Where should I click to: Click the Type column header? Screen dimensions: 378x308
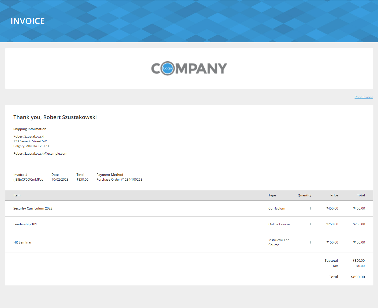point(272,195)
